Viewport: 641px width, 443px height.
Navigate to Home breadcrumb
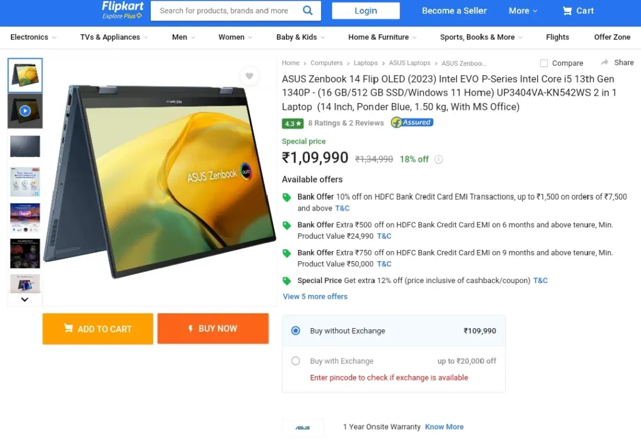coord(290,63)
